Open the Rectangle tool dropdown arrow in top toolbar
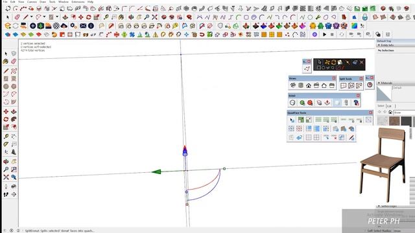This screenshot has width=415, height=233. pyautogui.click(x=57, y=17)
